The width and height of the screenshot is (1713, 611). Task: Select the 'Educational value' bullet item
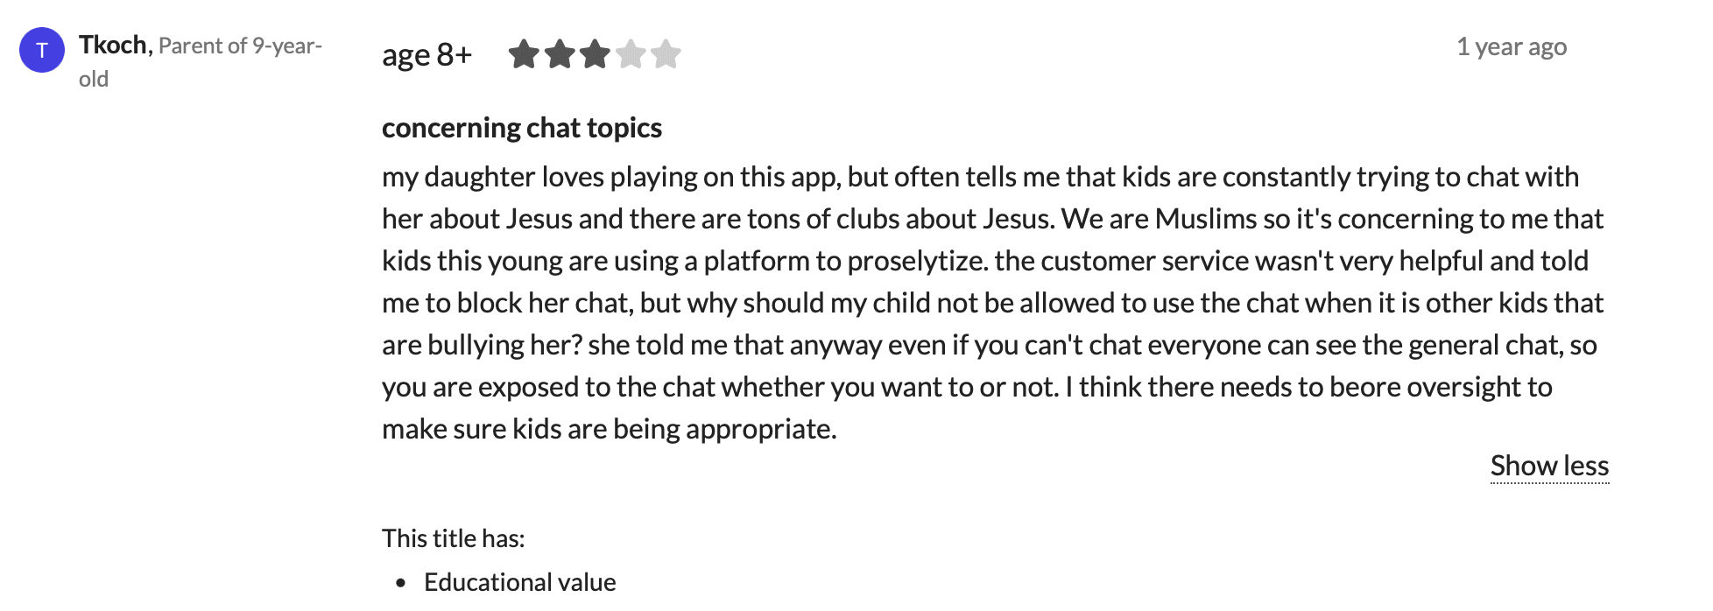point(520,581)
